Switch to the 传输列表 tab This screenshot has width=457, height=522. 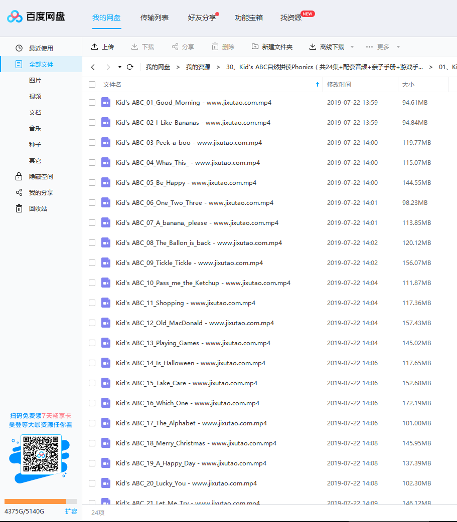tap(155, 18)
